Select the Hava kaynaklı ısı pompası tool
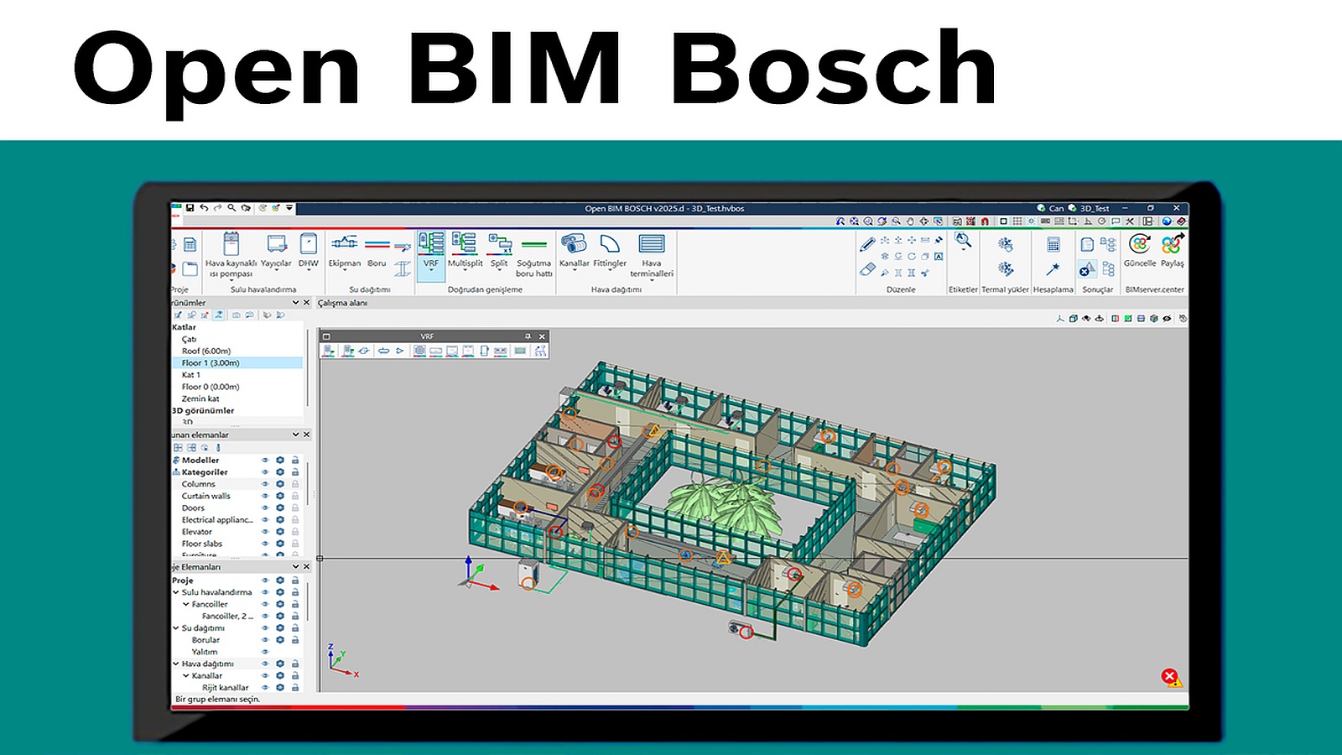Image resolution: width=1342 pixels, height=755 pixels. pyautogui.click(x=231, y=243)
